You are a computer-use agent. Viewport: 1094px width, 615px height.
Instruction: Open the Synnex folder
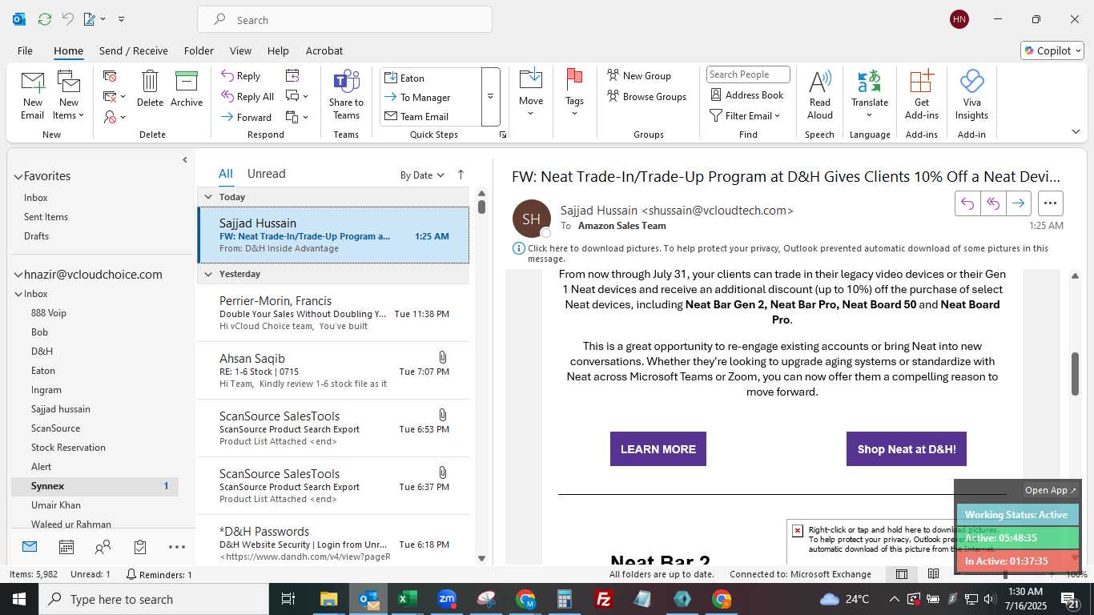tap(95, 486)
